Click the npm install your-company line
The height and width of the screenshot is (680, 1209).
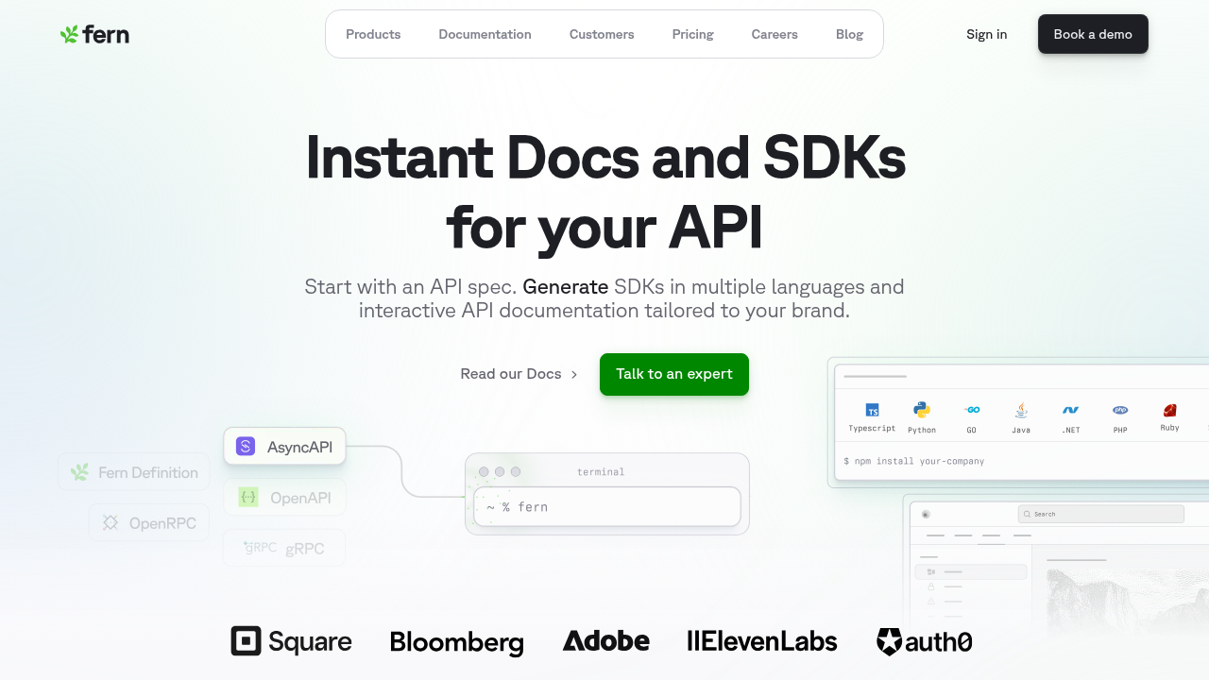pyautogui.click(x=914, y=461)
